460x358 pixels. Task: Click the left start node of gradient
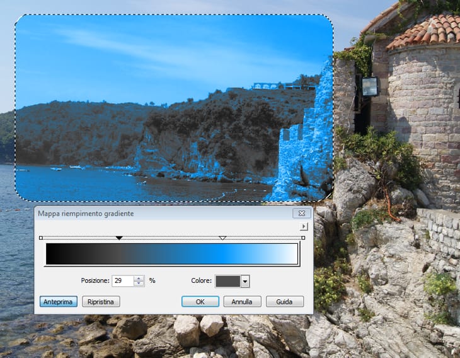pos(41,238)
